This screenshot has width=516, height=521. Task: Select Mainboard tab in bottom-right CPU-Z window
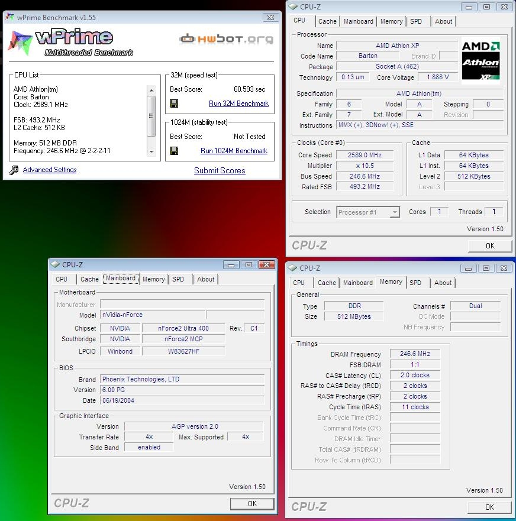[358, 283]
